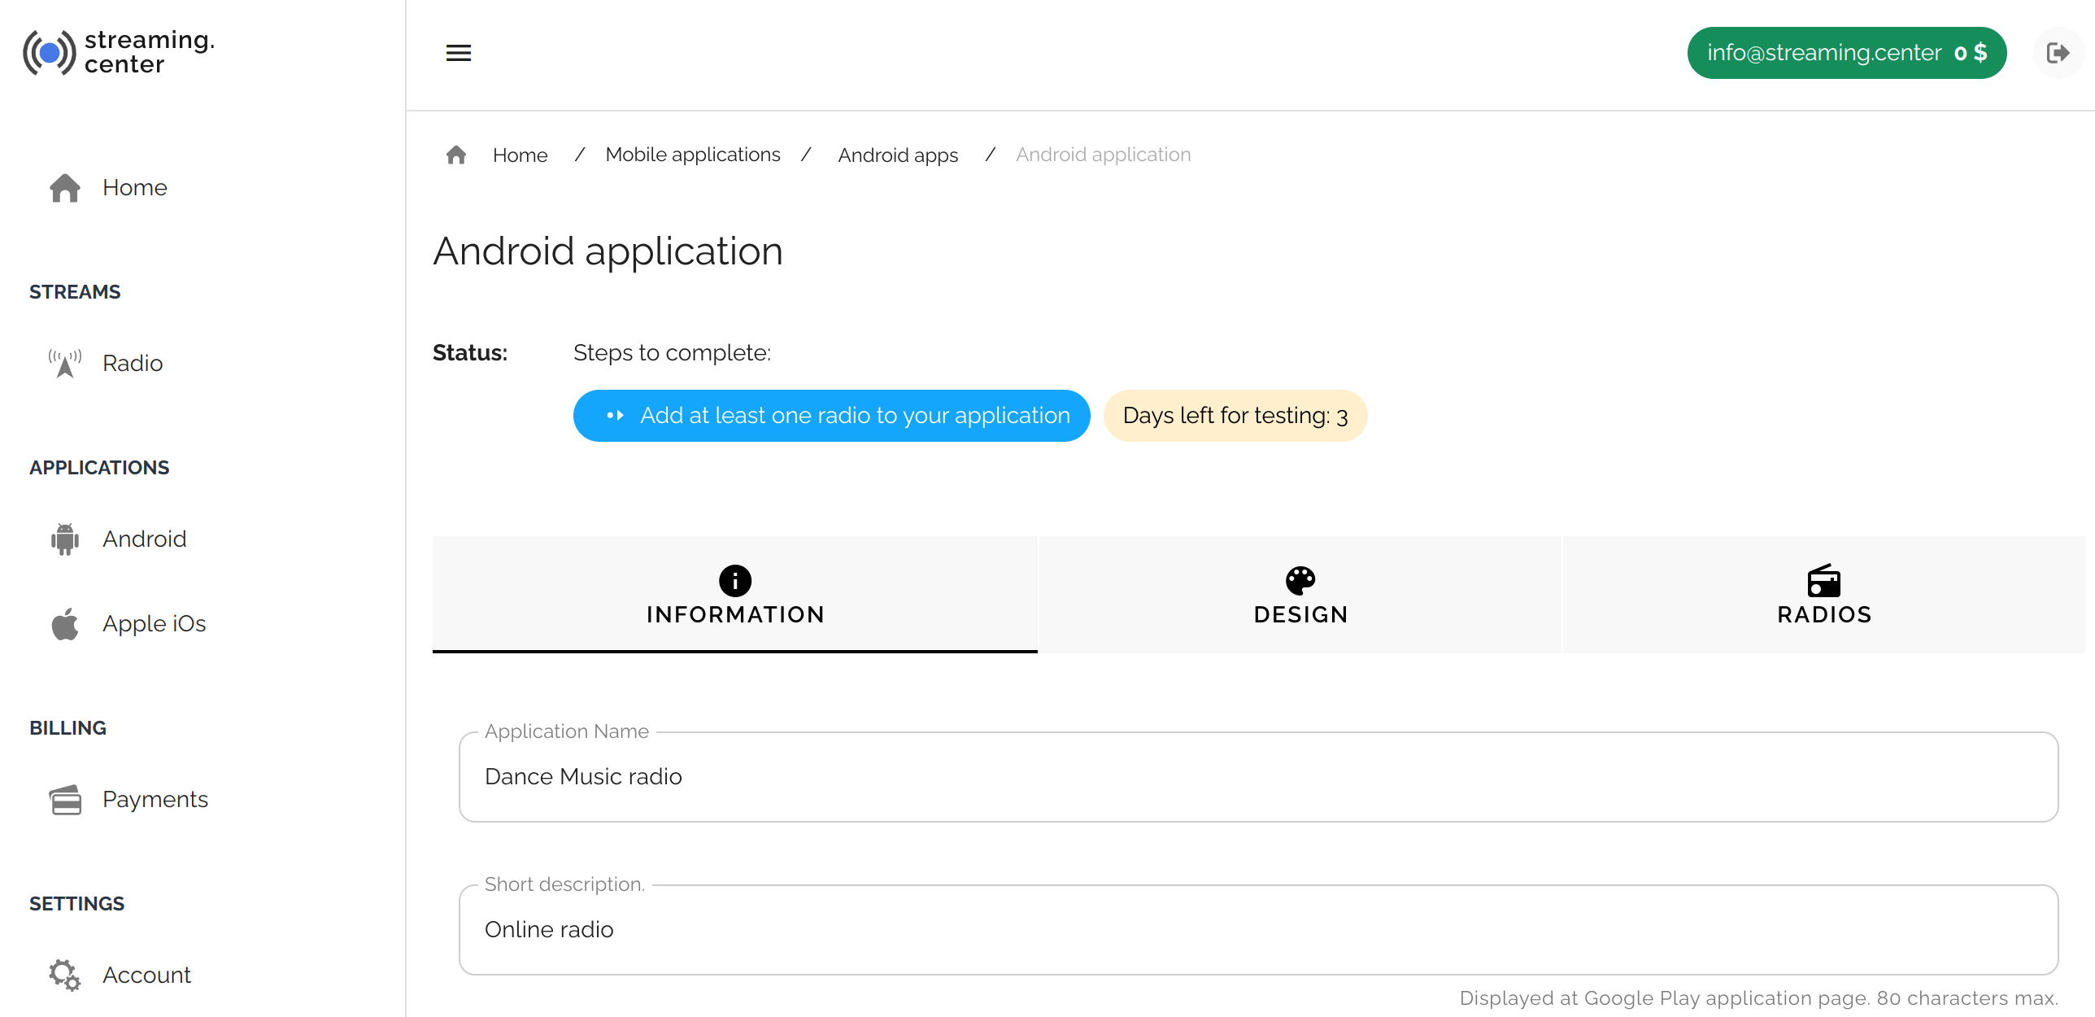2095x1017 pixels.
Task: Focus the Application Name input field
Action: pyautogui.click(x=1258, y=777)
